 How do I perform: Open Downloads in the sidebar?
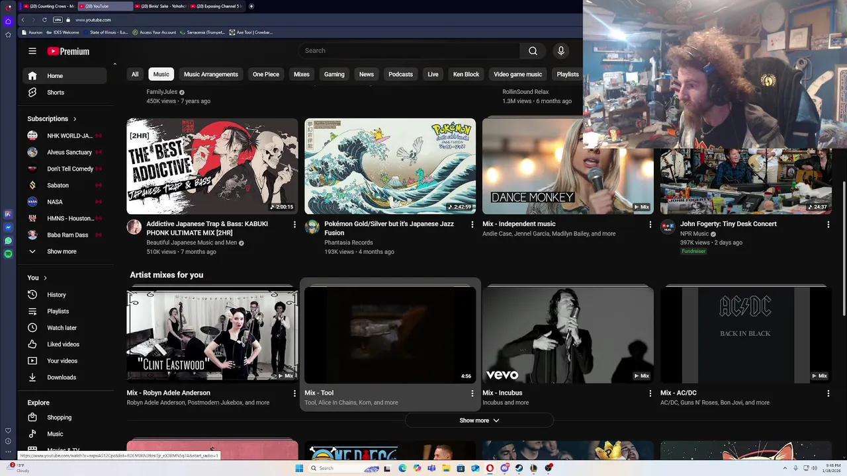tap(64, 377)
